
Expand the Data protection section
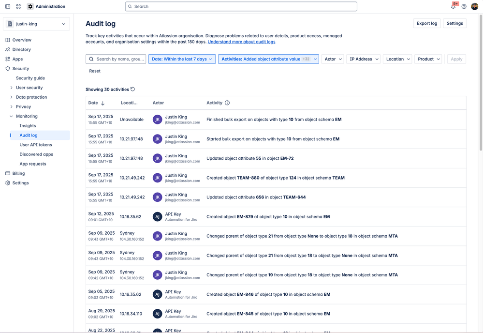[12, 97]
